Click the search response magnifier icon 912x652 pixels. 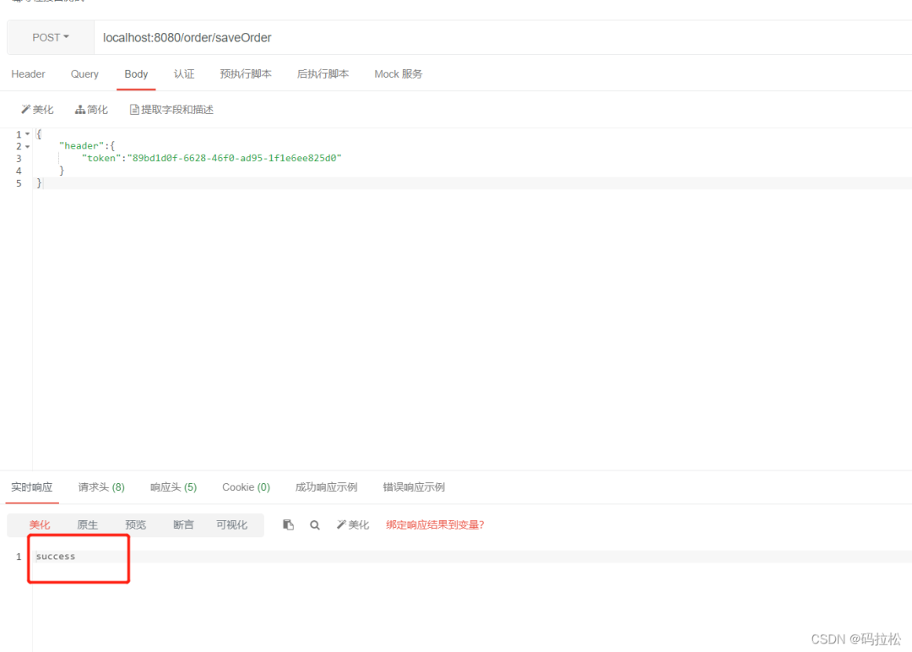315,525
